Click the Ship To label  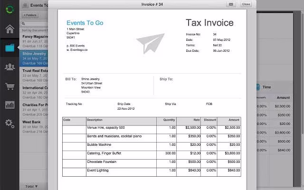coord(166,79)
